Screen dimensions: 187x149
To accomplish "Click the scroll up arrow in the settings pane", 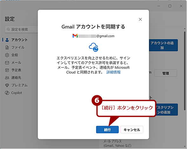I will (185, 29).
